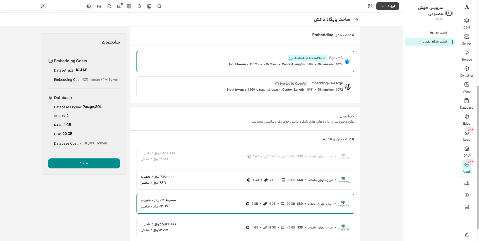
Task: Click the back arrow beside ساخت پایگاه دانش
Action: coord(356,20)
